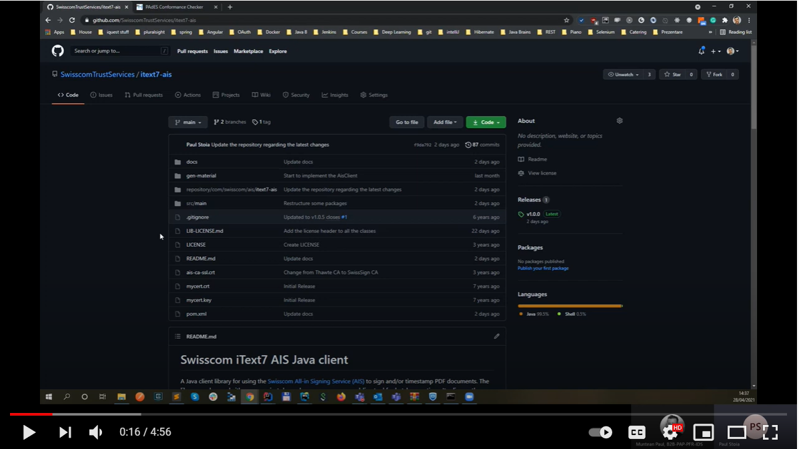Star the repository
The image size is (799, 449).
(x=672, y=75)
